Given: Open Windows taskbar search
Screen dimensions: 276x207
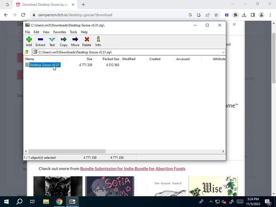Looking at the screenshot, I should pyautogui.click(x=19, y=202).
